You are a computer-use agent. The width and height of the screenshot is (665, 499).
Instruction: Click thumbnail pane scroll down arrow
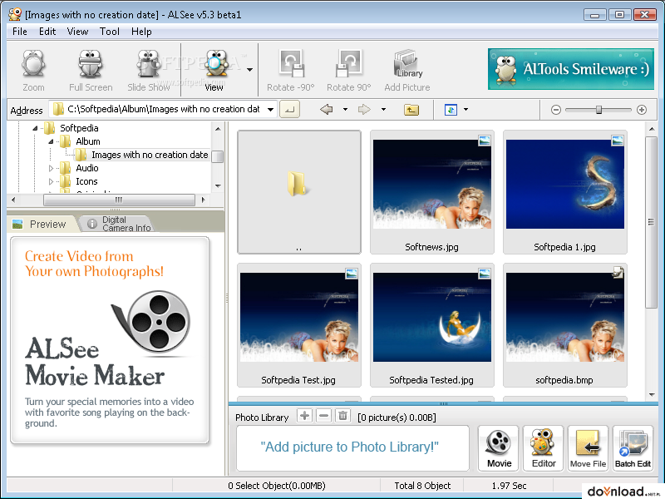click(652, 394)
